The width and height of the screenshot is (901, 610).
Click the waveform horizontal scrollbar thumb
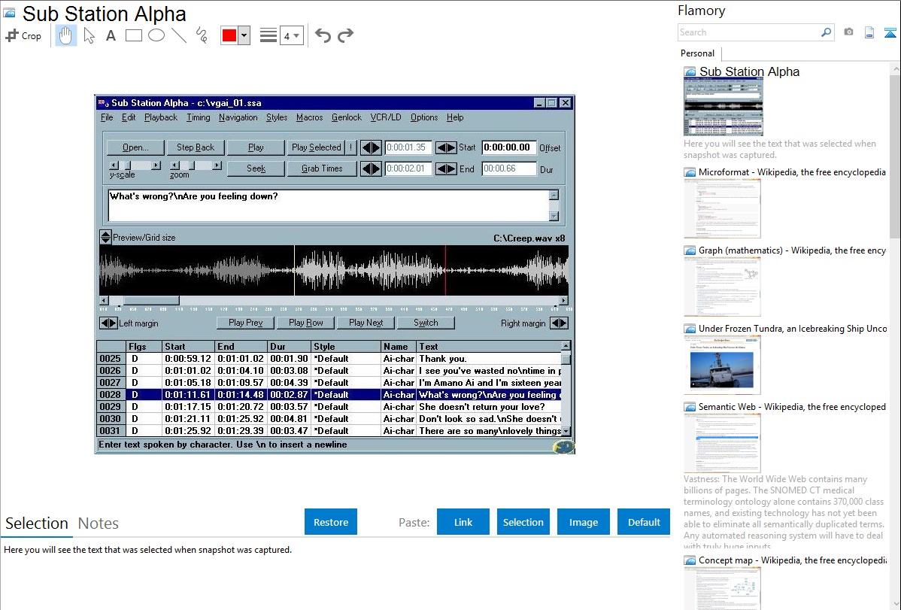152,301
